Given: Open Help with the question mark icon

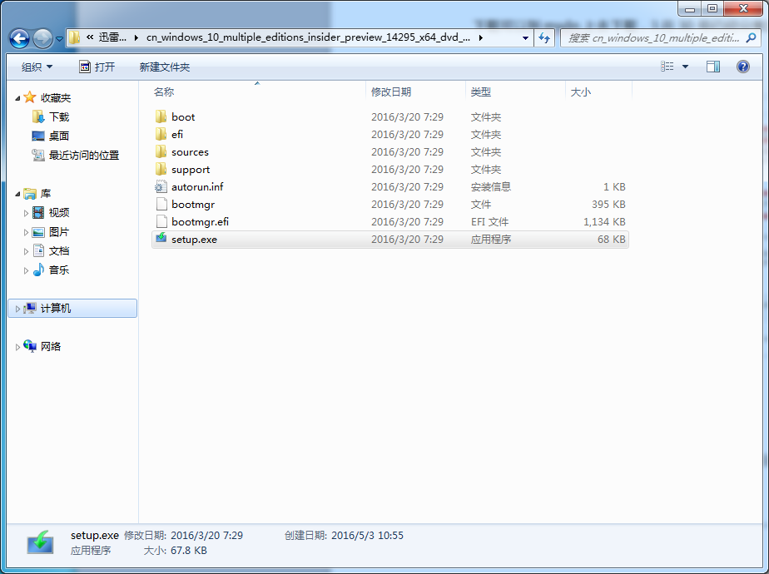Looking at the screenshot, I should click(x=743, y=67).
